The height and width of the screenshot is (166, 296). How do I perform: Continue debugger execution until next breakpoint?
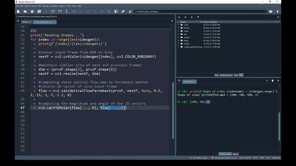(x=102, y=12)
